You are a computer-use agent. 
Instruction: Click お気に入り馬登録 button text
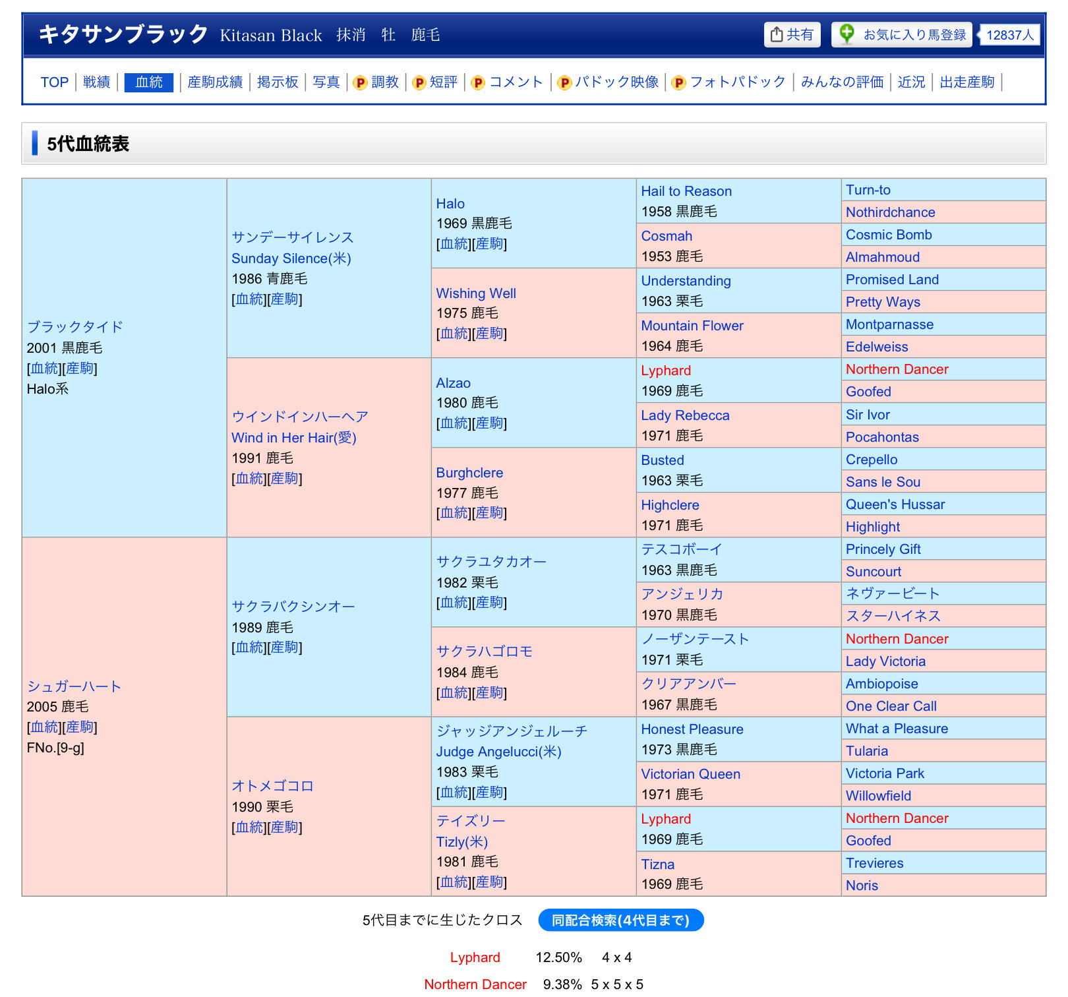click(914, 34)
